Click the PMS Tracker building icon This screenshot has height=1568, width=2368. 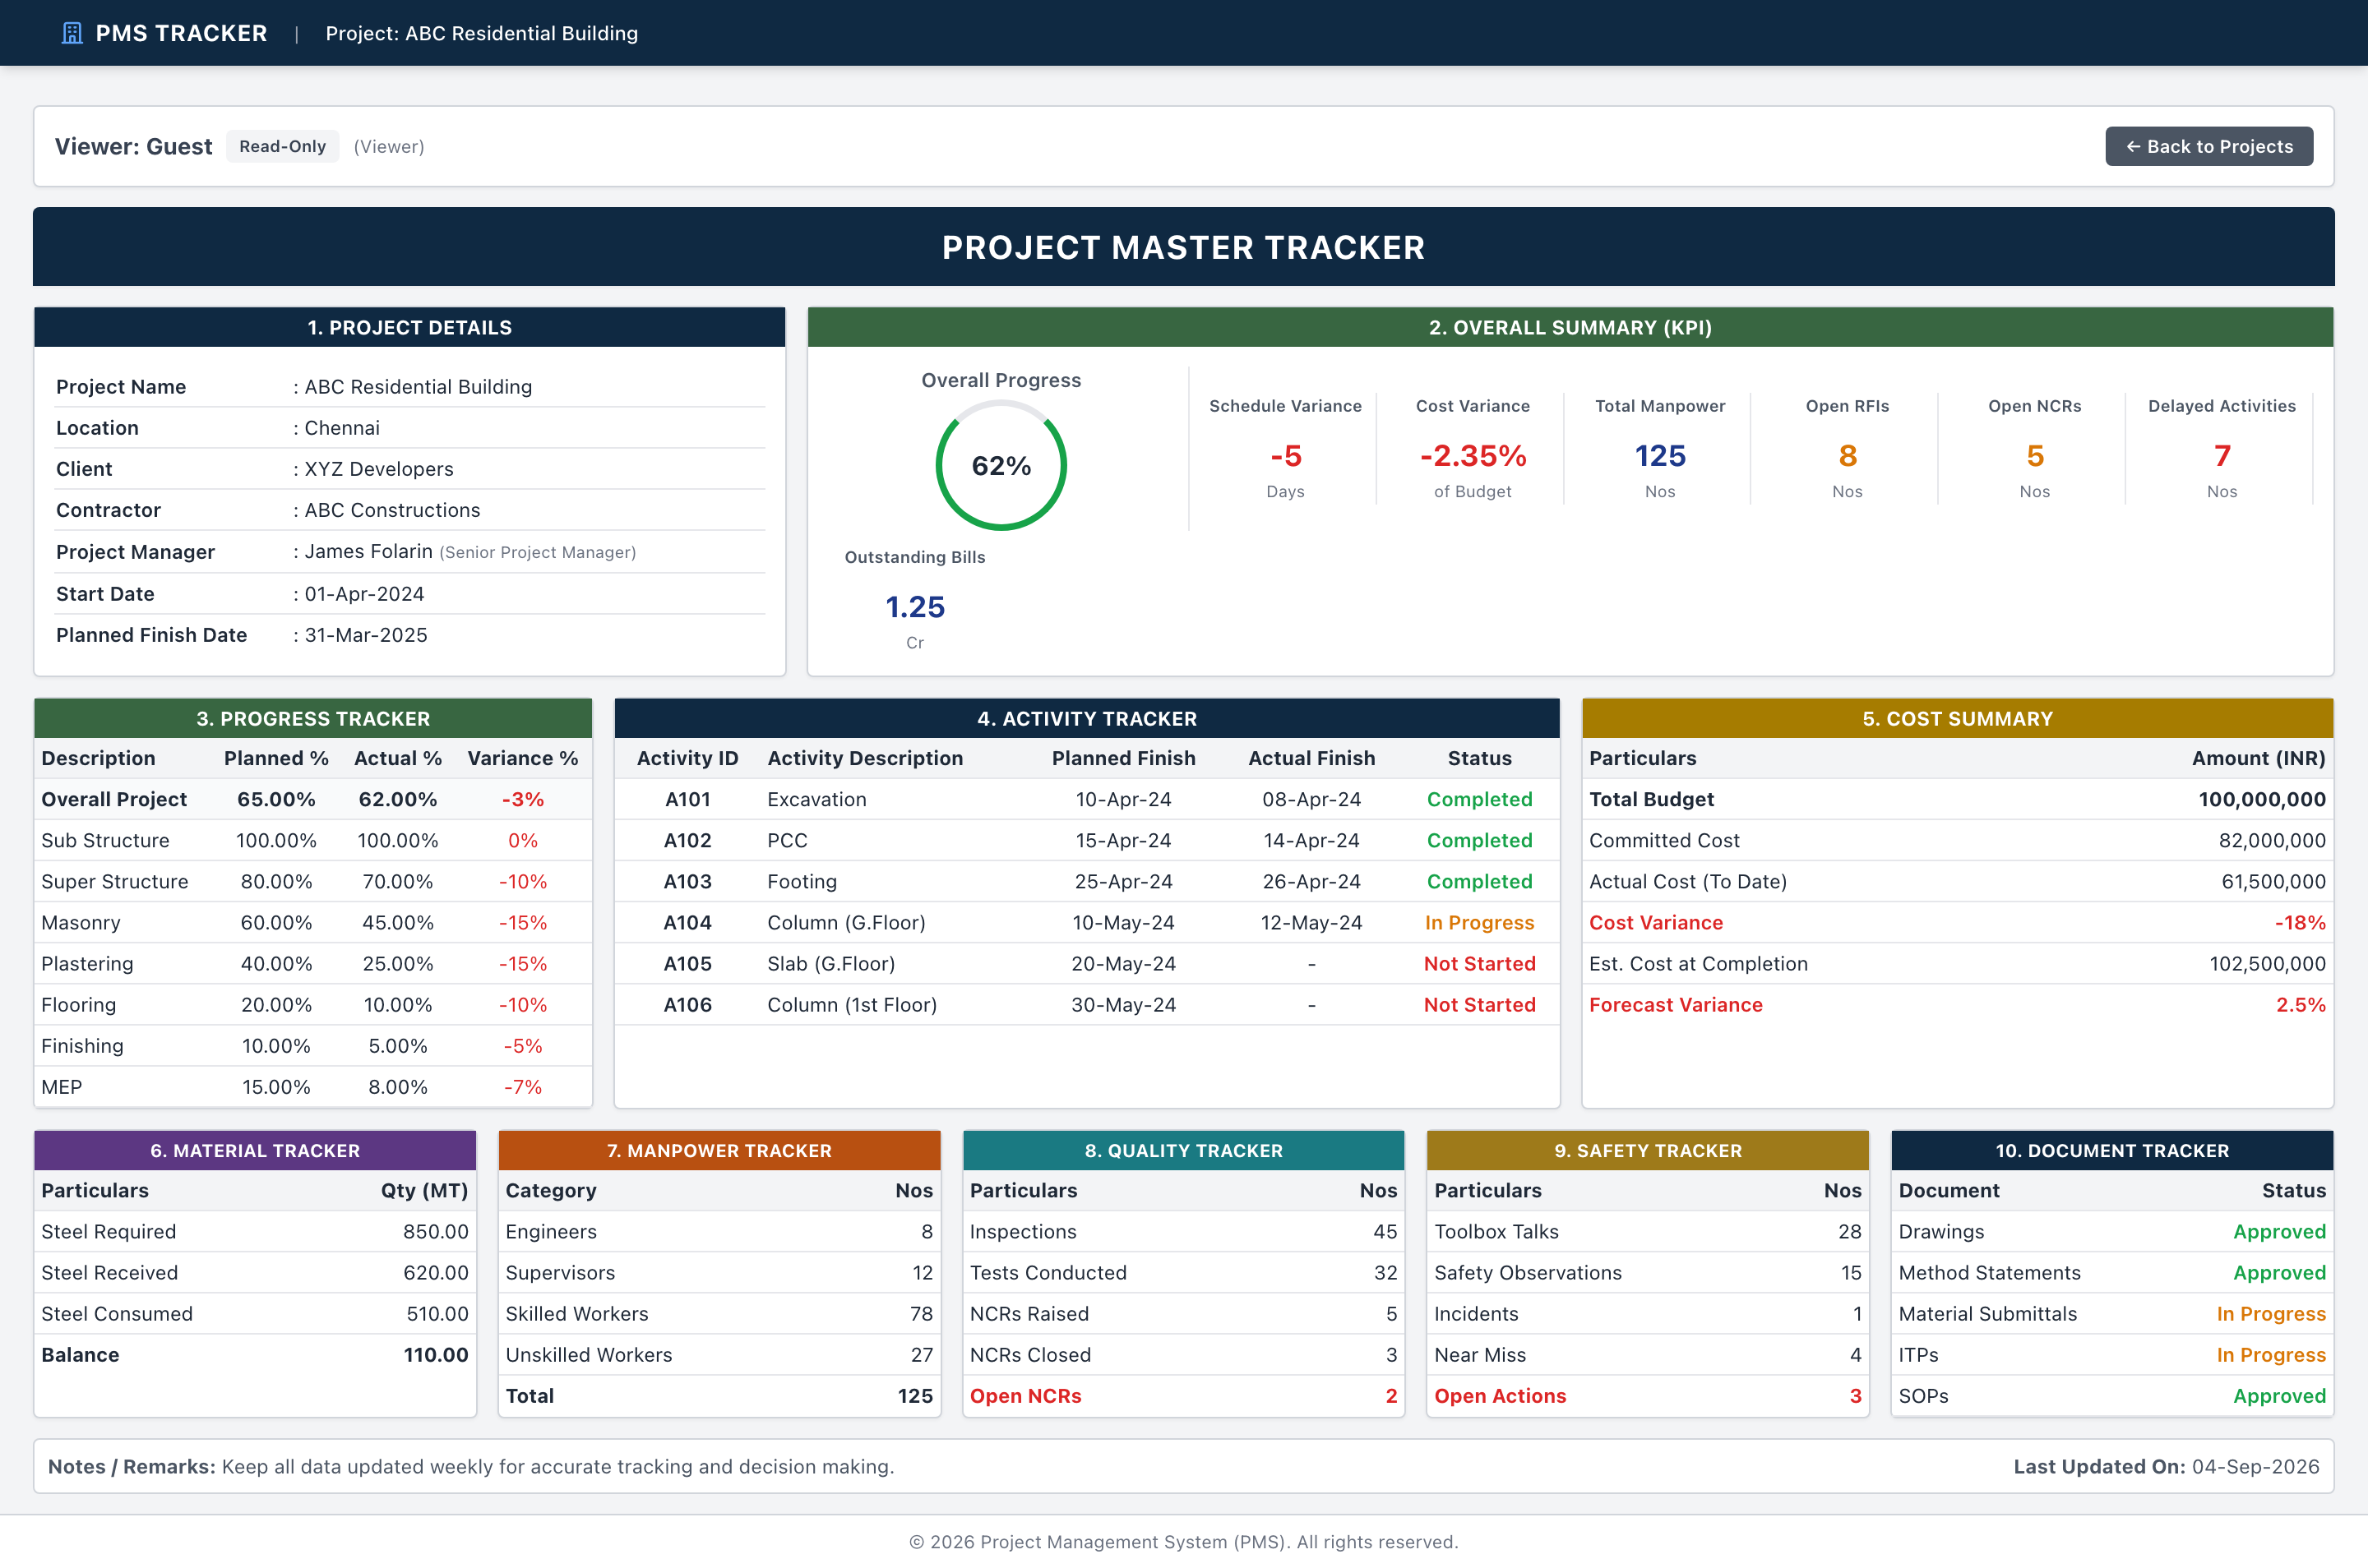(x=72, y=33)
